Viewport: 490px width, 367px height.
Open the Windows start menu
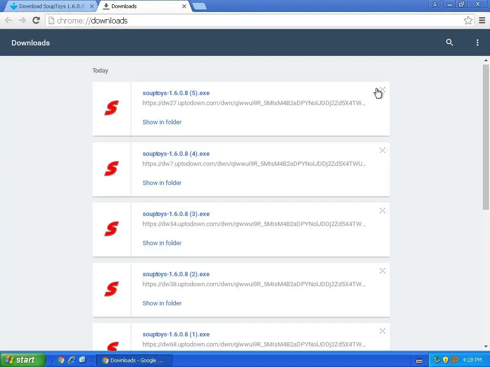coord(23,360)
